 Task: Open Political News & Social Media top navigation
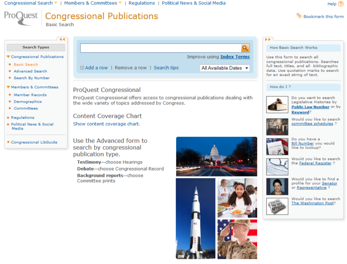[x=194, y=3]
